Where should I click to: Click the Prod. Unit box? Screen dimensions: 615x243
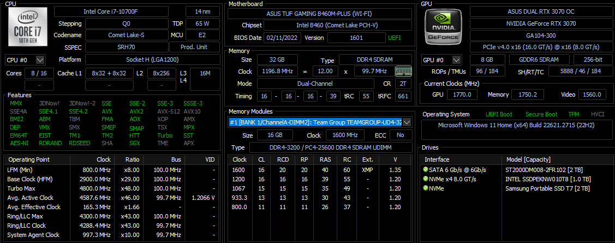point(202,48)
